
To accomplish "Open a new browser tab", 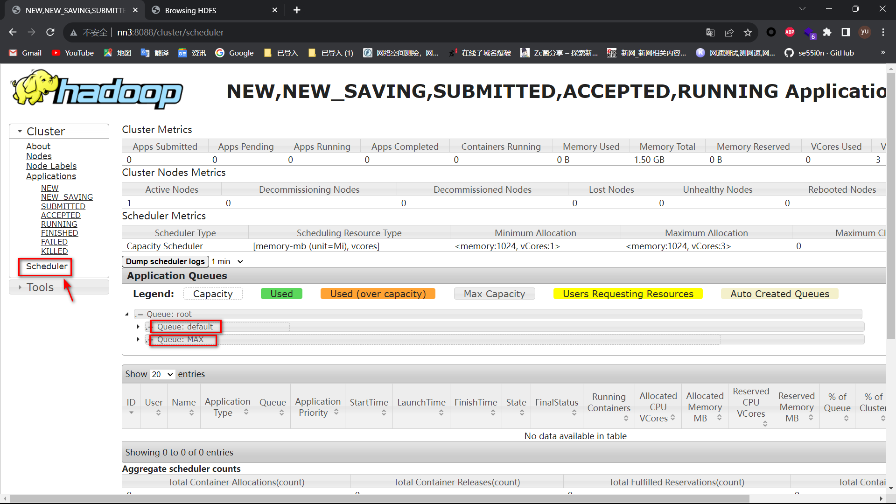I will pyautogui.click(x=297, y=10).
